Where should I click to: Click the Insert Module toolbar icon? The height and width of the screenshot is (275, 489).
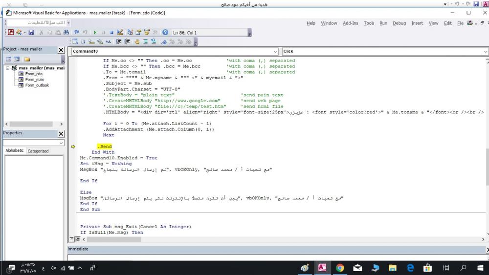19,32
